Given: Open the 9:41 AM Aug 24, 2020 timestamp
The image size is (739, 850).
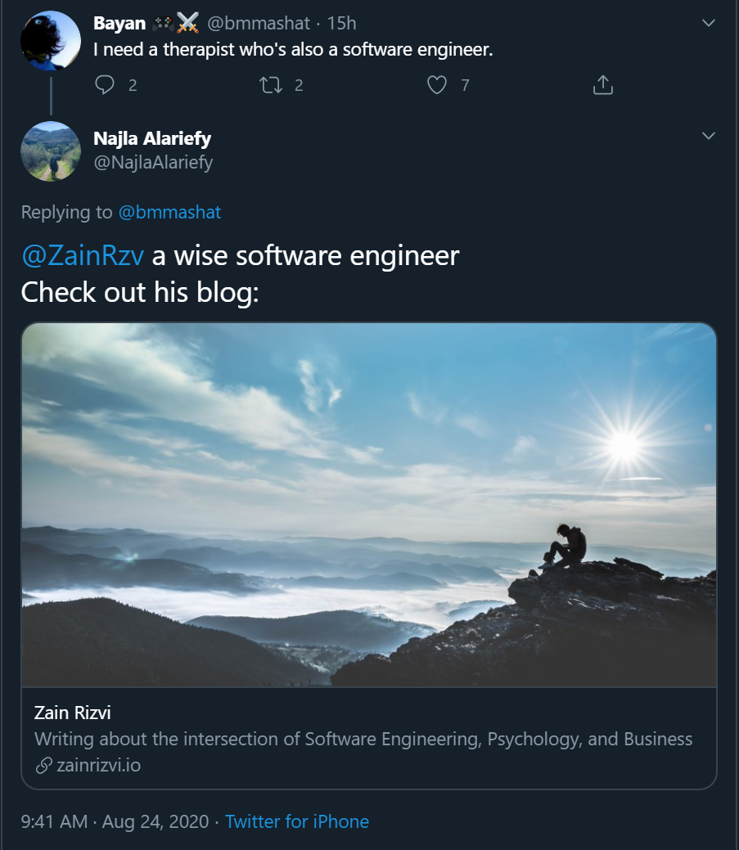Looking at the screenshot, I should click(115, 821).
